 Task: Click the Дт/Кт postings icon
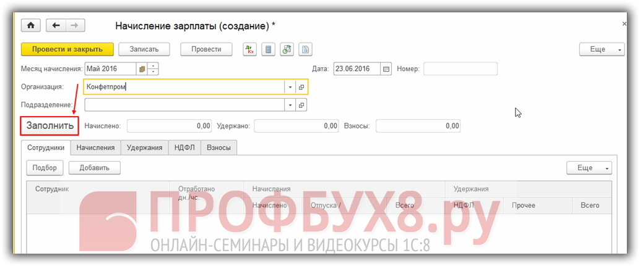(249, 49)
